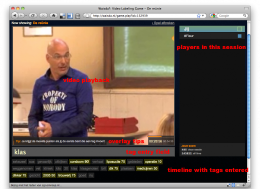Click the 'vet' tag
260x189 pixels.
(38, 168)
